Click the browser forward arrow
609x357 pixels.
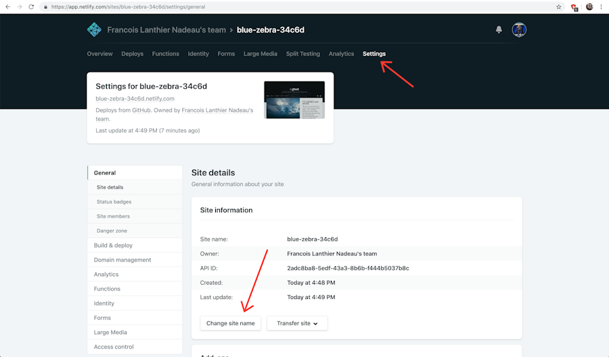pyautogui.click(x=20, y=7)
